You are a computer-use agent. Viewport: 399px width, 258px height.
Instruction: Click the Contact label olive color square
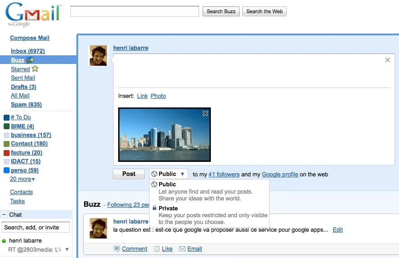click(7, 144)
